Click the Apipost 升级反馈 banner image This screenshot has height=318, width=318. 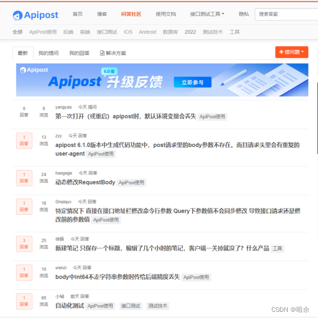162,80
